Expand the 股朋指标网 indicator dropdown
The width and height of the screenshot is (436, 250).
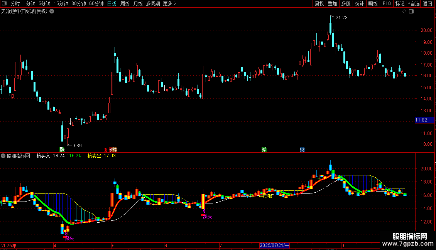(x=3, y=156)
